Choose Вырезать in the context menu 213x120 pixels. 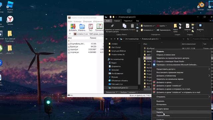click(181, 101)
